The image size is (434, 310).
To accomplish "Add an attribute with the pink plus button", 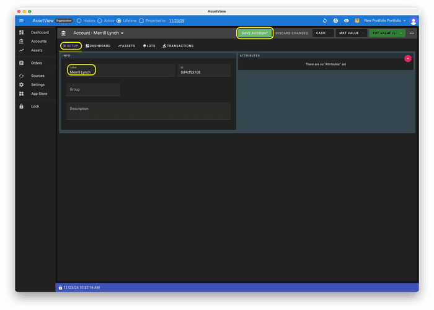I will pos(407,58).
